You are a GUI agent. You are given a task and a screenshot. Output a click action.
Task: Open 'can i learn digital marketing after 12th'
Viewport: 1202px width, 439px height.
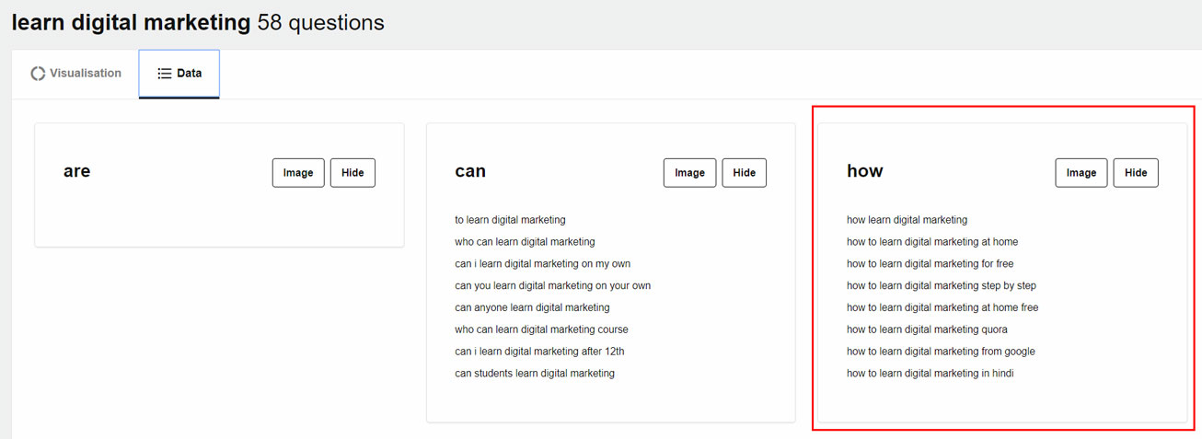click(539, 352)
